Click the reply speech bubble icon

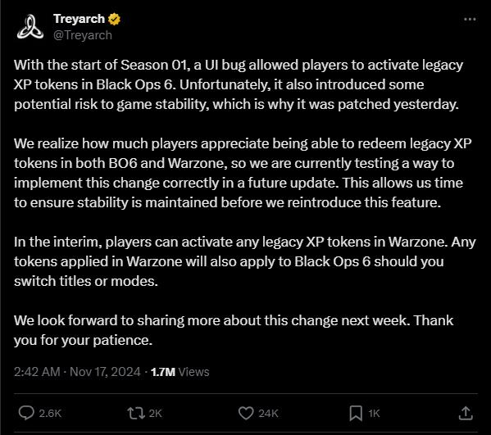[x=26, y=413]
